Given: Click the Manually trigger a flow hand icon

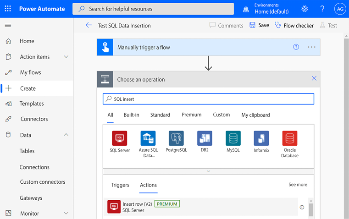Looking at the screenshot, I should [x=105, y=47].
